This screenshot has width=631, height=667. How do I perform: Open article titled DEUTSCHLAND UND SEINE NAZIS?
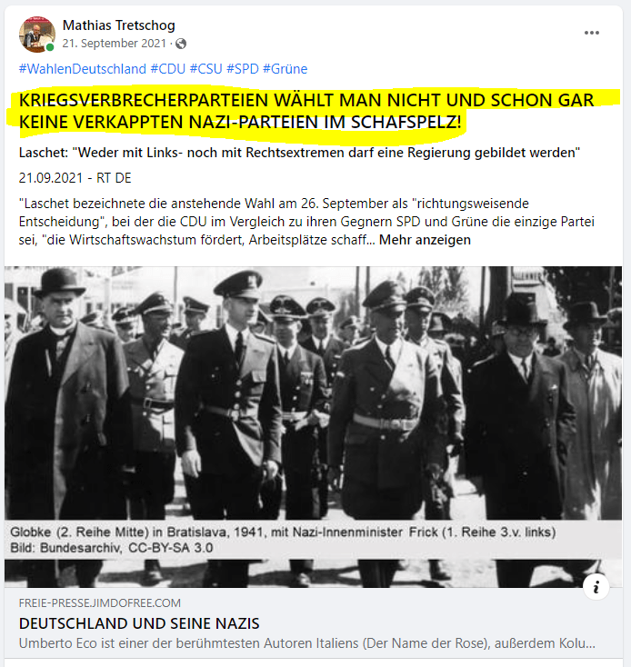pyautogui.click(x=139, y=623)
